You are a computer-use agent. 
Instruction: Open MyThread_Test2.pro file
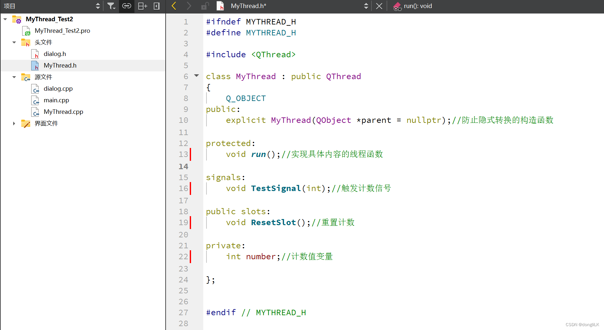point(62,31)
